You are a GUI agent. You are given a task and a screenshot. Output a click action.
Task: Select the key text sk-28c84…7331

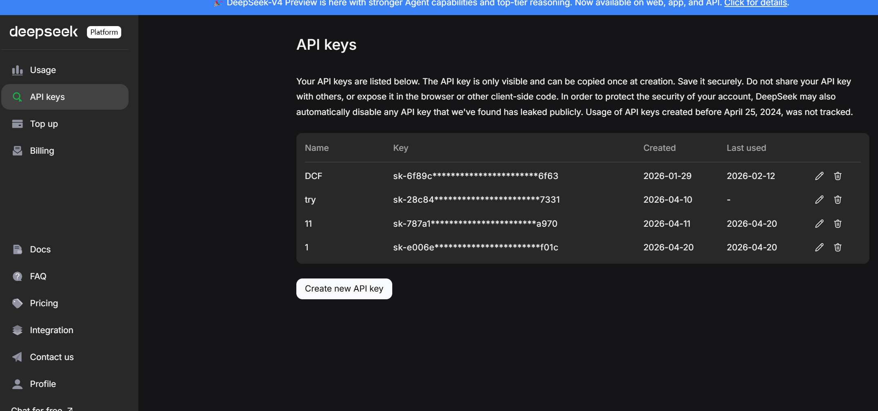coord(476,200)
